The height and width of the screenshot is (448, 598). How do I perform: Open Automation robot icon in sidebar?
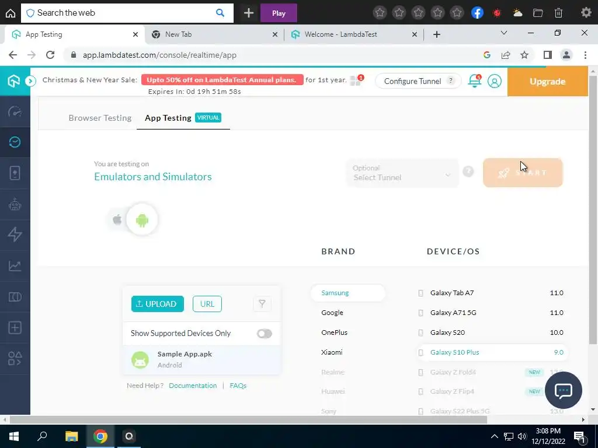15,205
